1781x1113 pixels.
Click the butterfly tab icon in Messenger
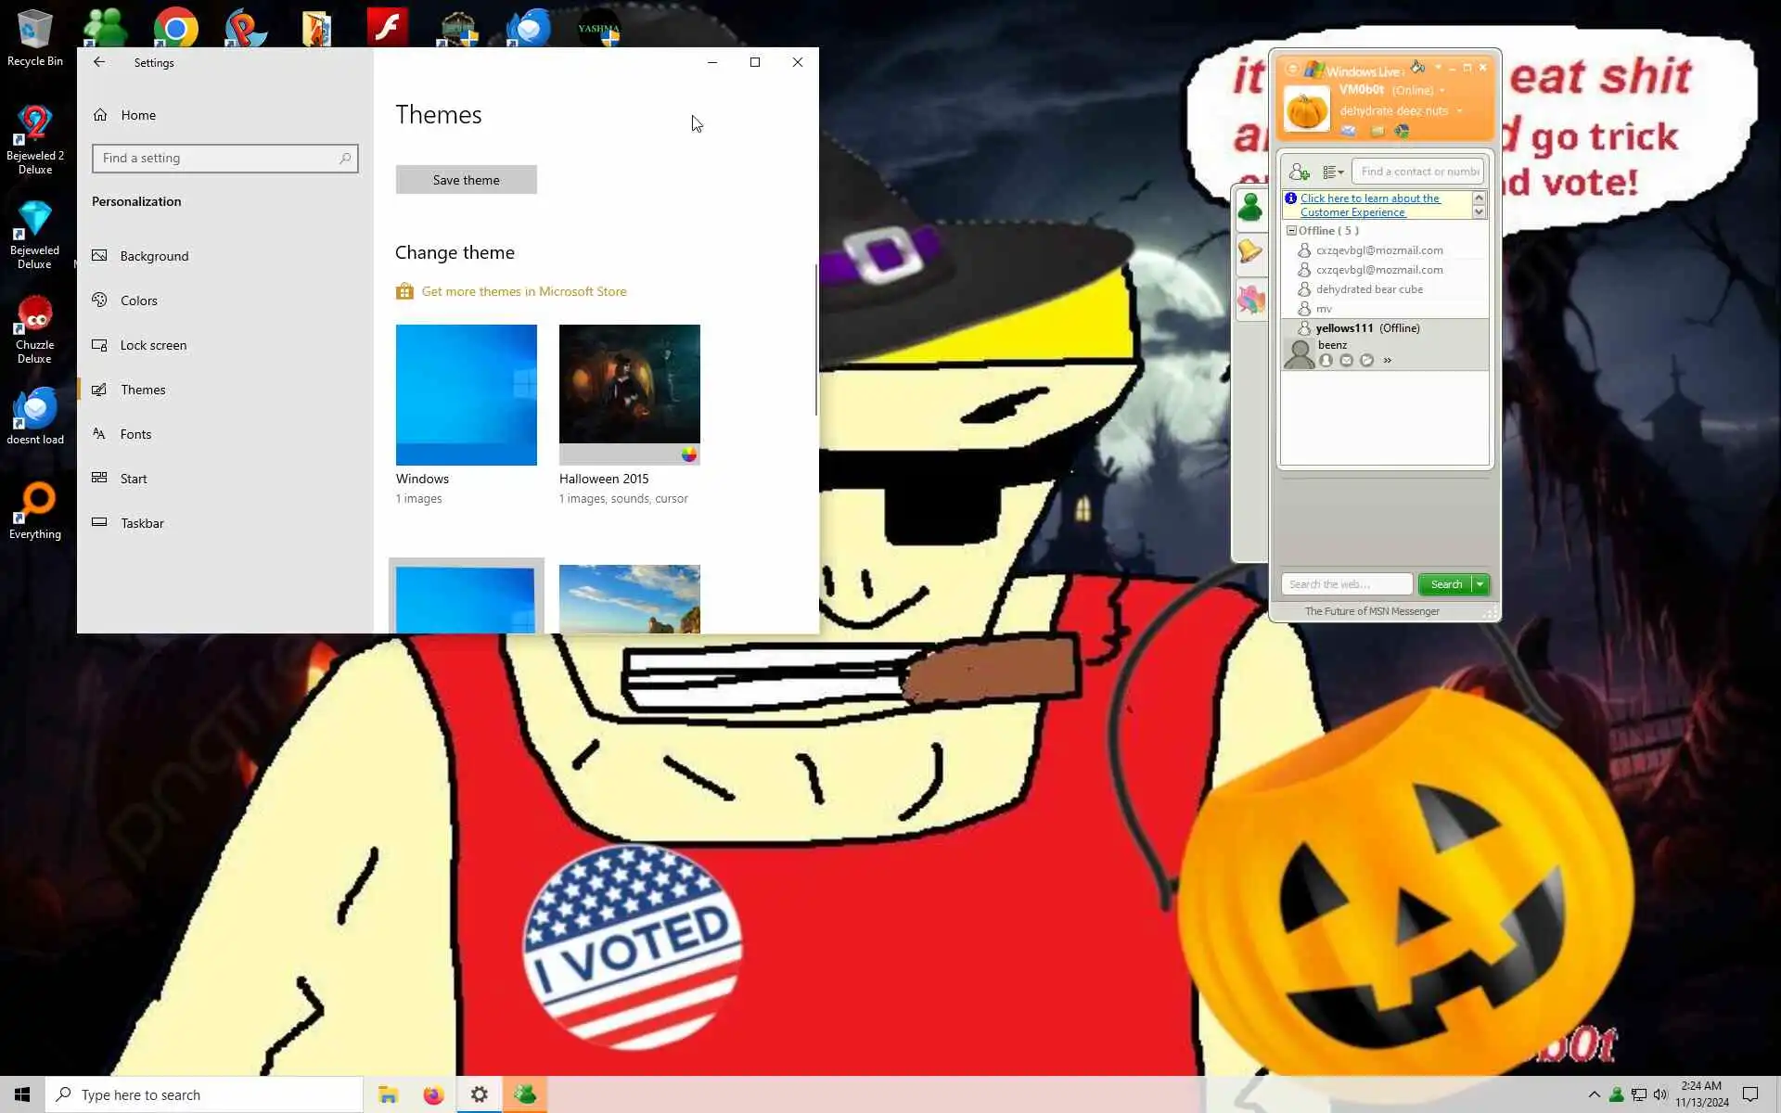click(1250, 300)
